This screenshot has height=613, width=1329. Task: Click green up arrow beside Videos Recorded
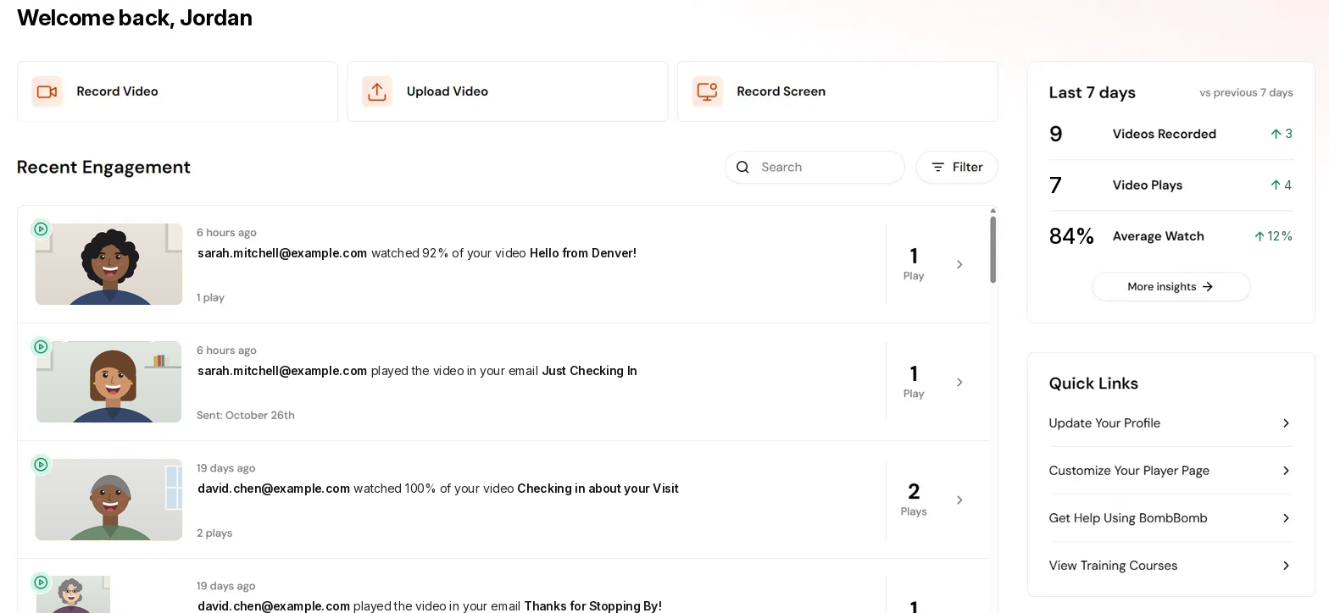point(1276,134)
